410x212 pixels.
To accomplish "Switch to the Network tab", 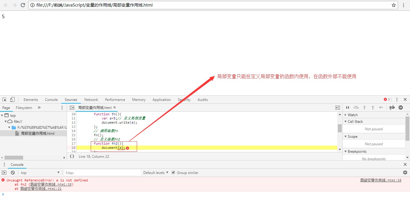I will coord(91,100).
